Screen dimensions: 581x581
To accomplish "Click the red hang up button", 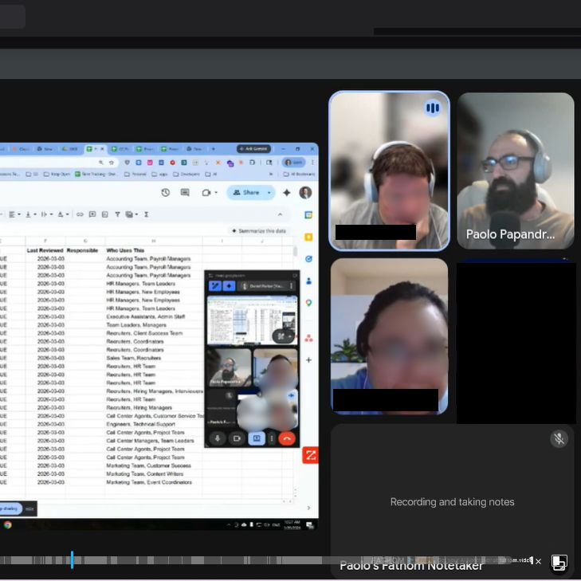I will click(x=286, y=438).
